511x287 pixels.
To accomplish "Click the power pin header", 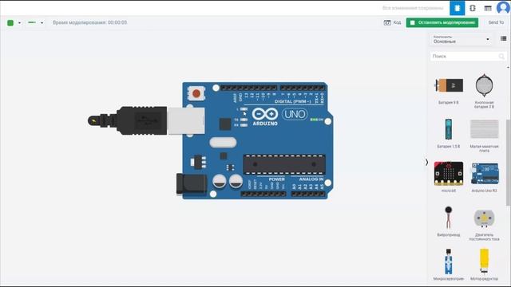I will tap(263, 194).
